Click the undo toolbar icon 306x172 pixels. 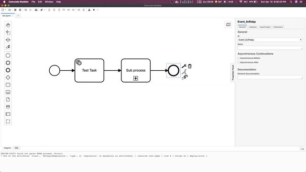(x=25, y=10)
